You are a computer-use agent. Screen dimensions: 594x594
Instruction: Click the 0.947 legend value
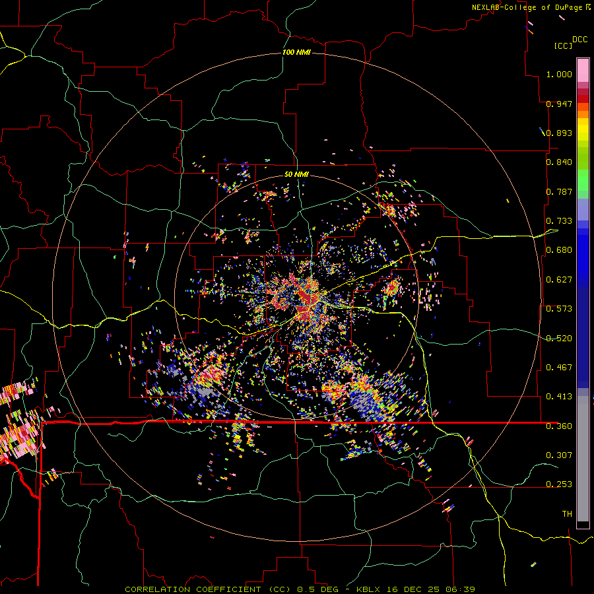pos(559,104)
